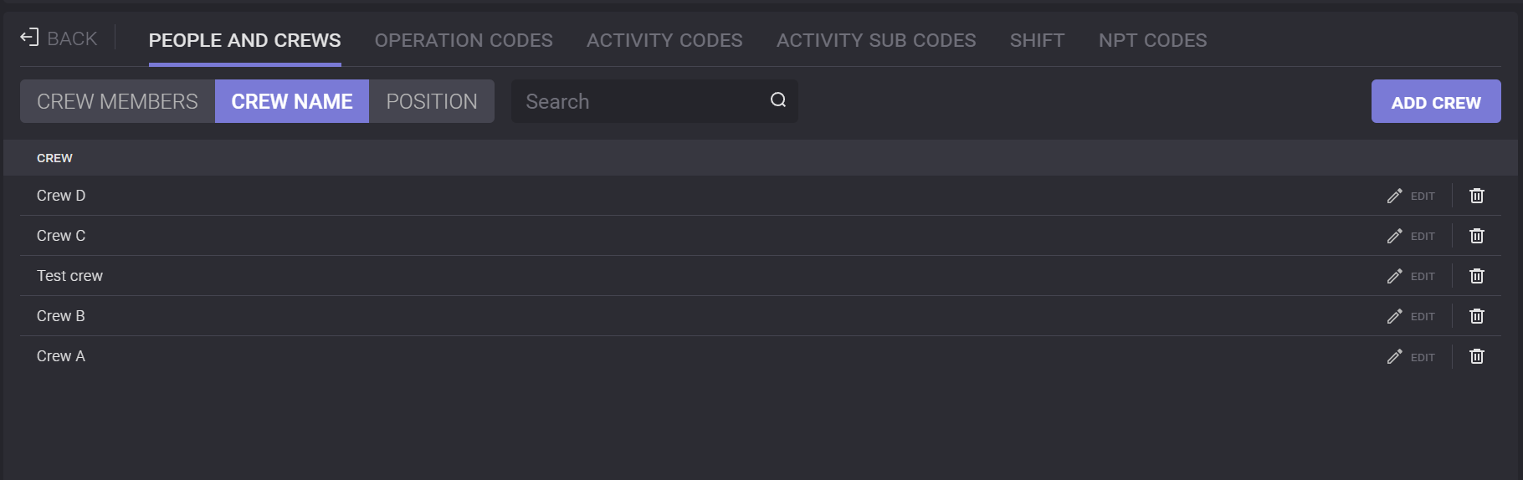Select the Position segment button

coord(432,101)
